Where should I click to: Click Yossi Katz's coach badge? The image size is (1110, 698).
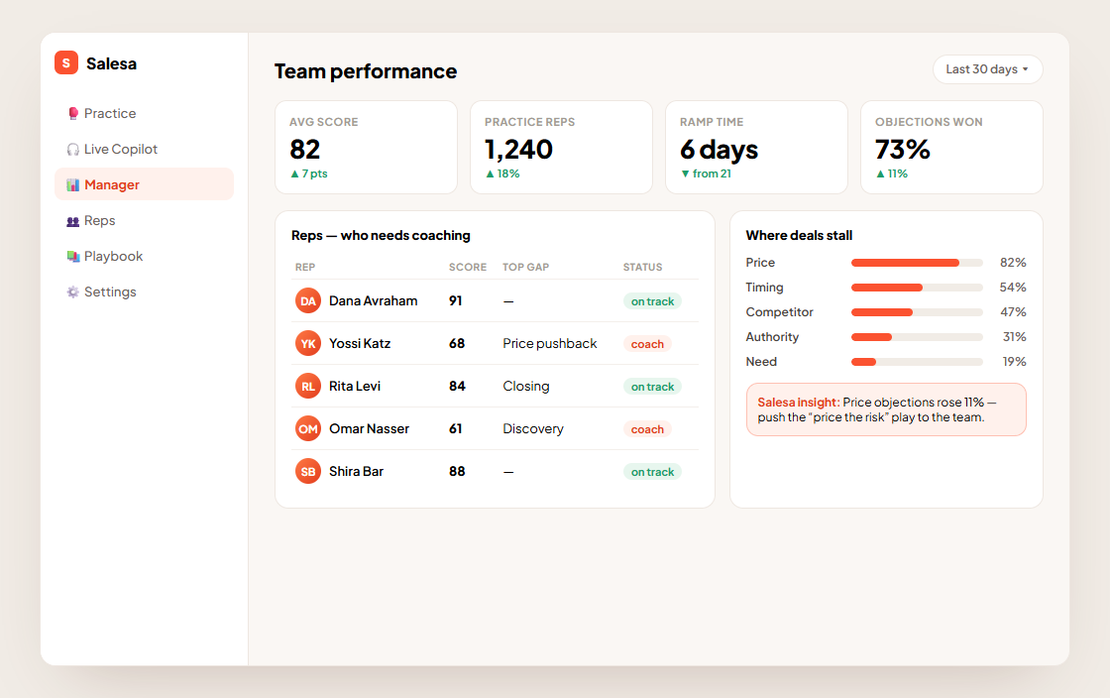point(647,343)
